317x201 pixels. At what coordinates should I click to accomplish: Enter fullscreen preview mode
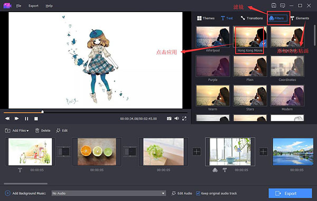coord(184,119)
